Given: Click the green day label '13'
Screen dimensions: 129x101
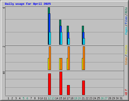Looking at the screenshot, I should 53,98.
